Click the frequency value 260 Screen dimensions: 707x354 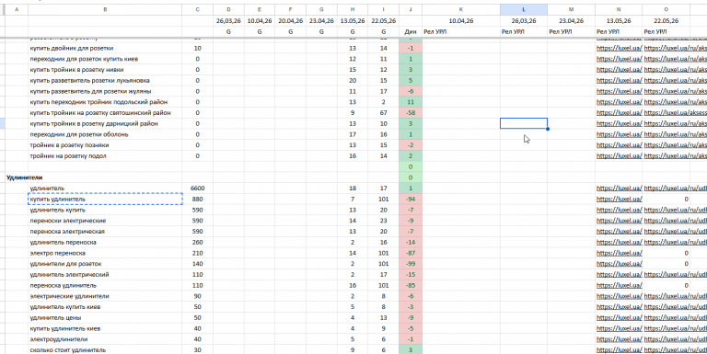coord(198,243)
